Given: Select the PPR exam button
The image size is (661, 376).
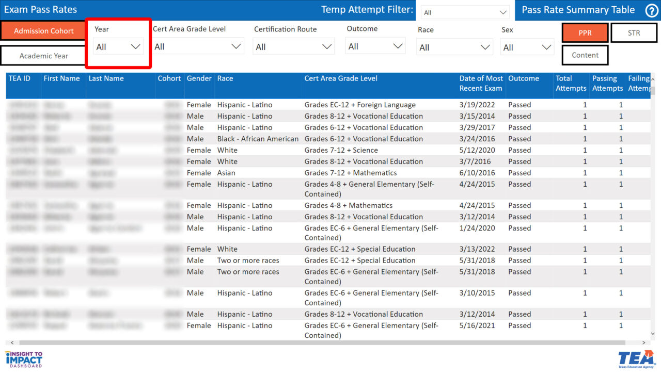Looking at the screenshot, I should [x=585, y=33].
